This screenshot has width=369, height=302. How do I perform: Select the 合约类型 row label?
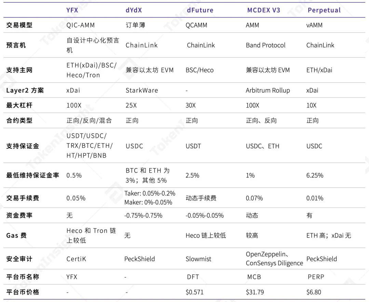[19, 121]
